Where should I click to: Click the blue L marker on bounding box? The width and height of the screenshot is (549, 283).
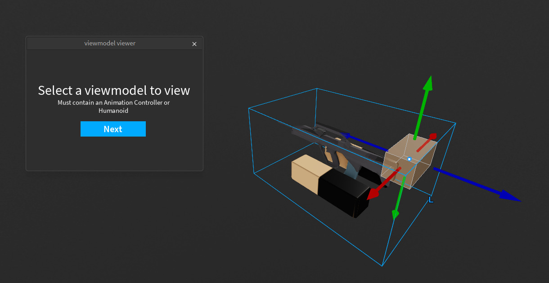(x=431, y=199)
